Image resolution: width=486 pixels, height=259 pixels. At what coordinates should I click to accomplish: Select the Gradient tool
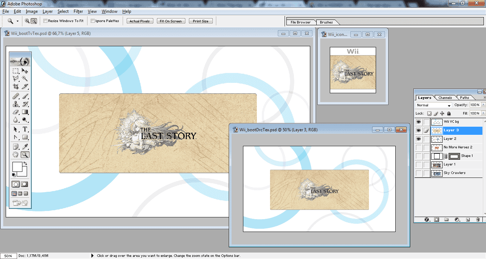pos(25,112)
